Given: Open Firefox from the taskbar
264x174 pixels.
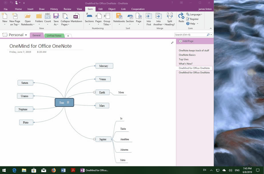Looking at the screenshot, I should click(x=53, y=170).
